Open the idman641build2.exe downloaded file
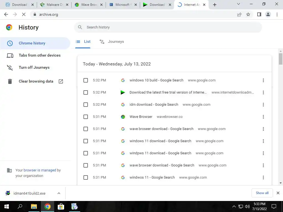The image size is (283, 212). tap(29, 193)
